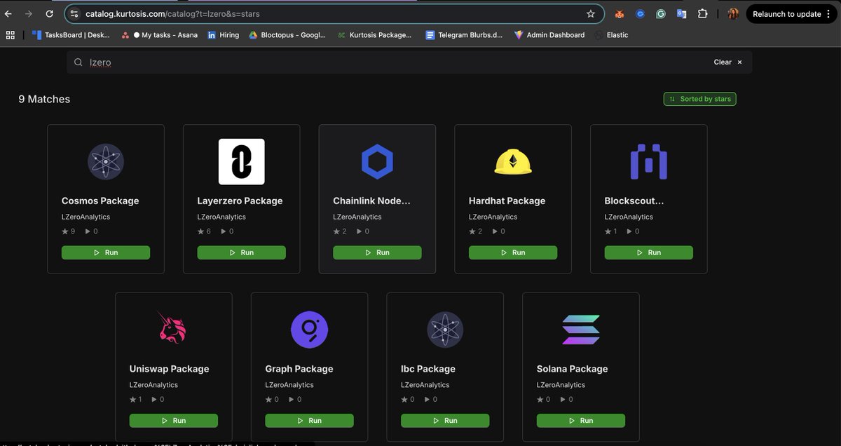The width and height of the screenshot is (841, 446).
Task: Open the Ibc Package title
Action: click(428, 369)
